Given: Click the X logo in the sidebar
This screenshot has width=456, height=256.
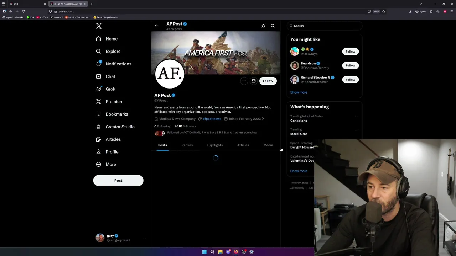Looking at the screenshot, I should pyautogui.click(x=99, y=26).
